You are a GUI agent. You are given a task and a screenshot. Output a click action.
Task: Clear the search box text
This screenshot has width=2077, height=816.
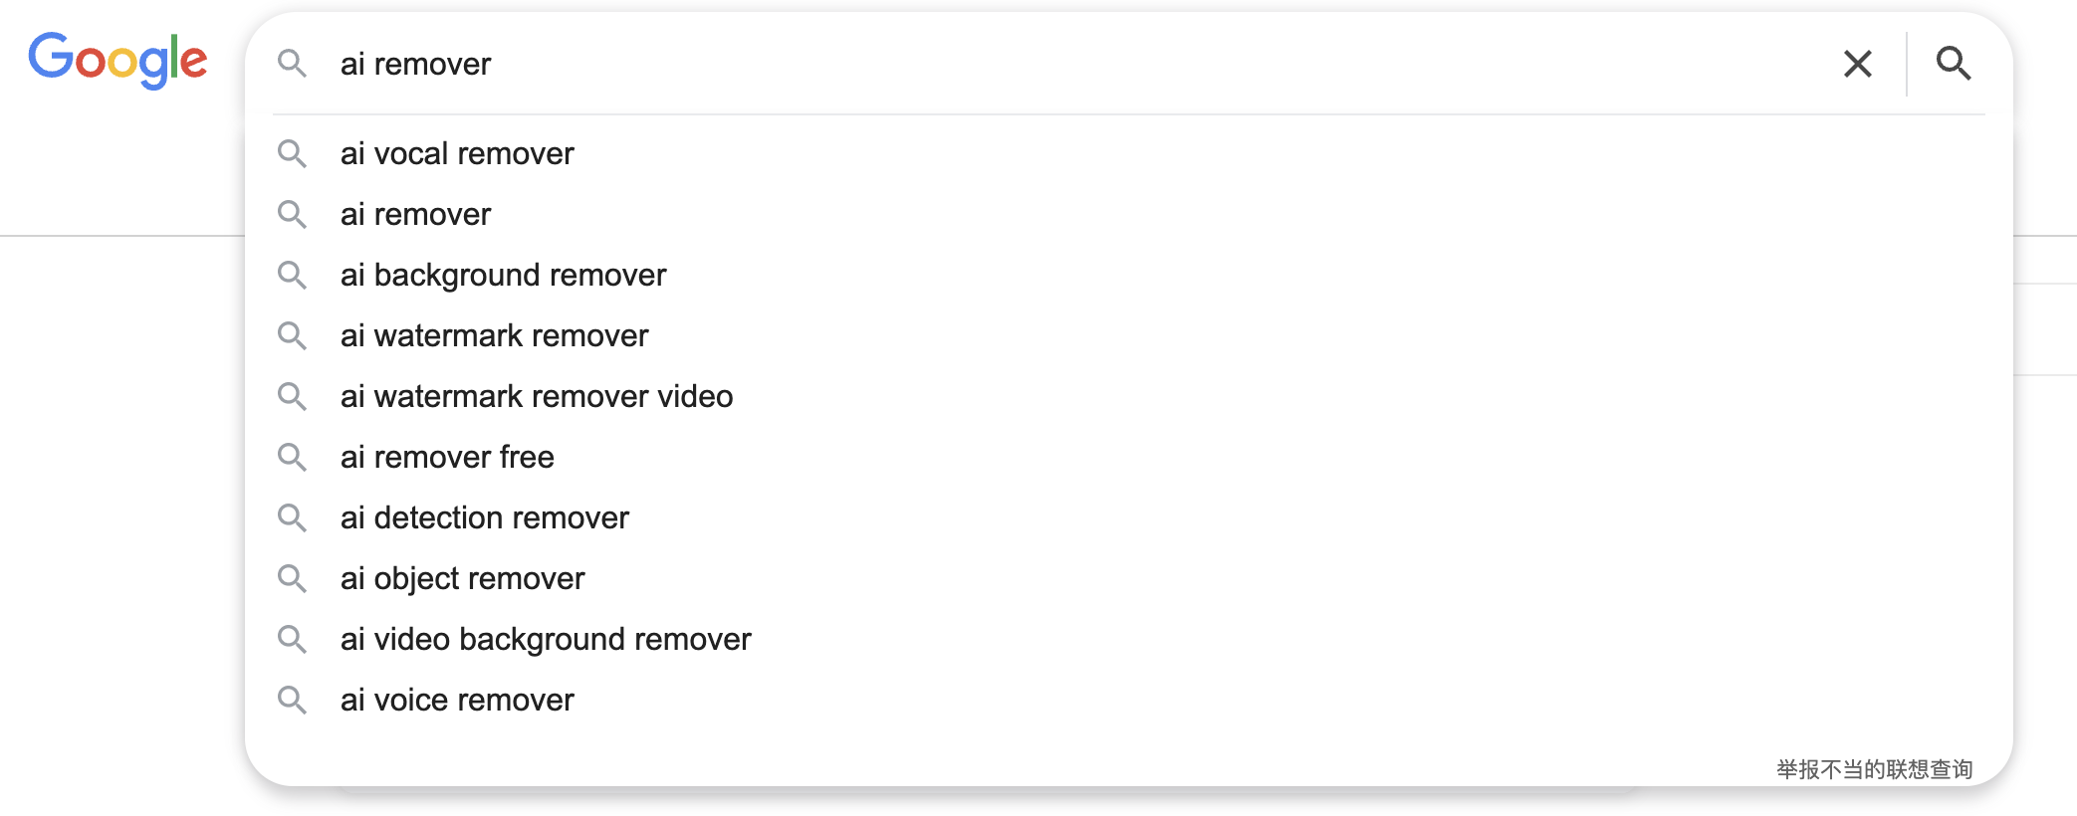pos(1857,64)
